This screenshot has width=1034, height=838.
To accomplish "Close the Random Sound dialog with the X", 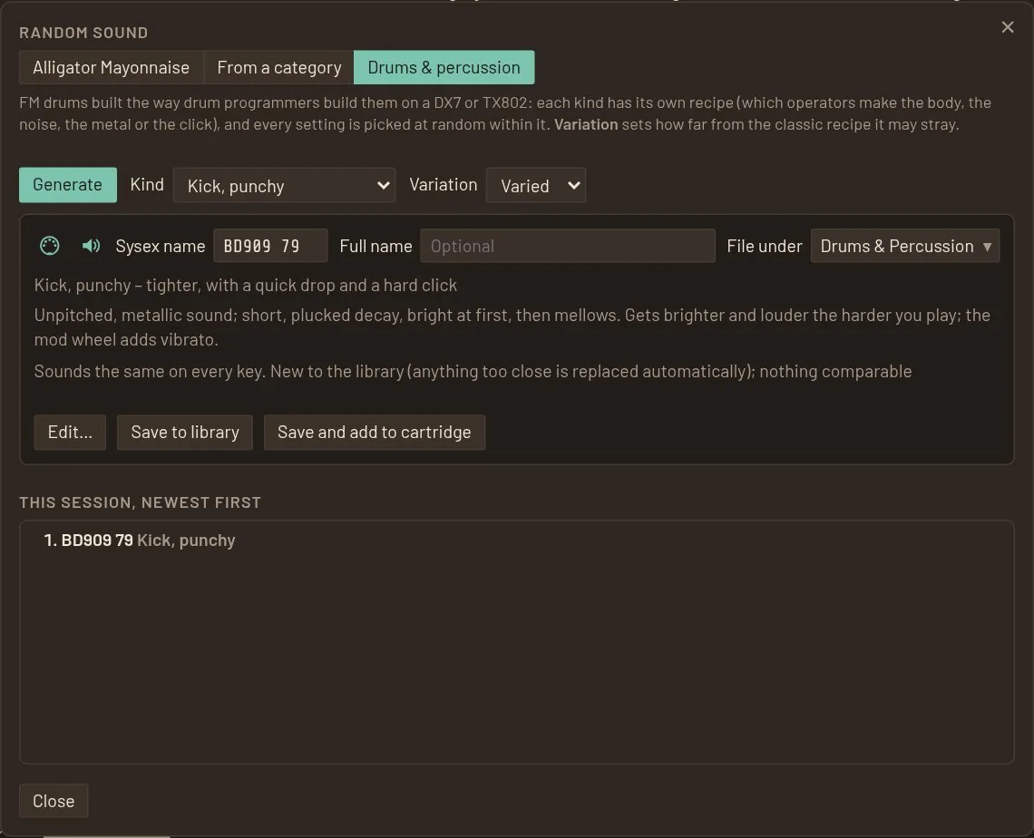I will [x=1007, y=27].
